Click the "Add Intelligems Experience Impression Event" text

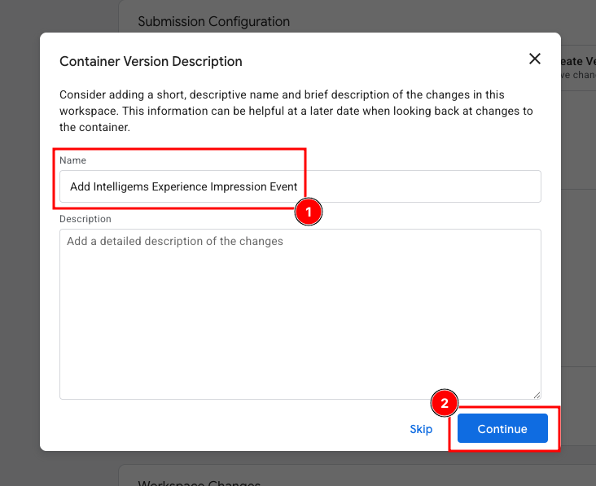183,186
